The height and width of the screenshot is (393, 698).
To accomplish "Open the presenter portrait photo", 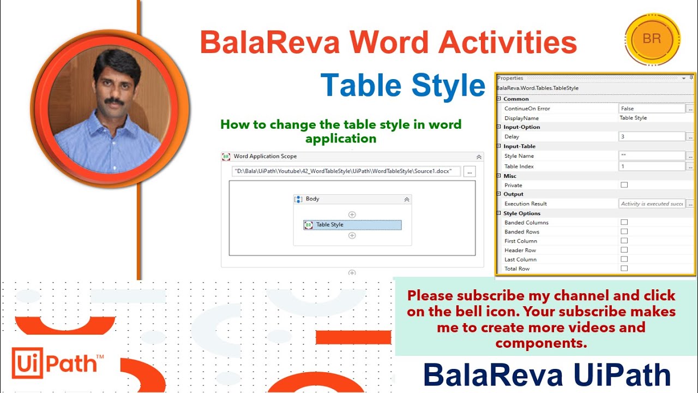I will click(110, 109).
